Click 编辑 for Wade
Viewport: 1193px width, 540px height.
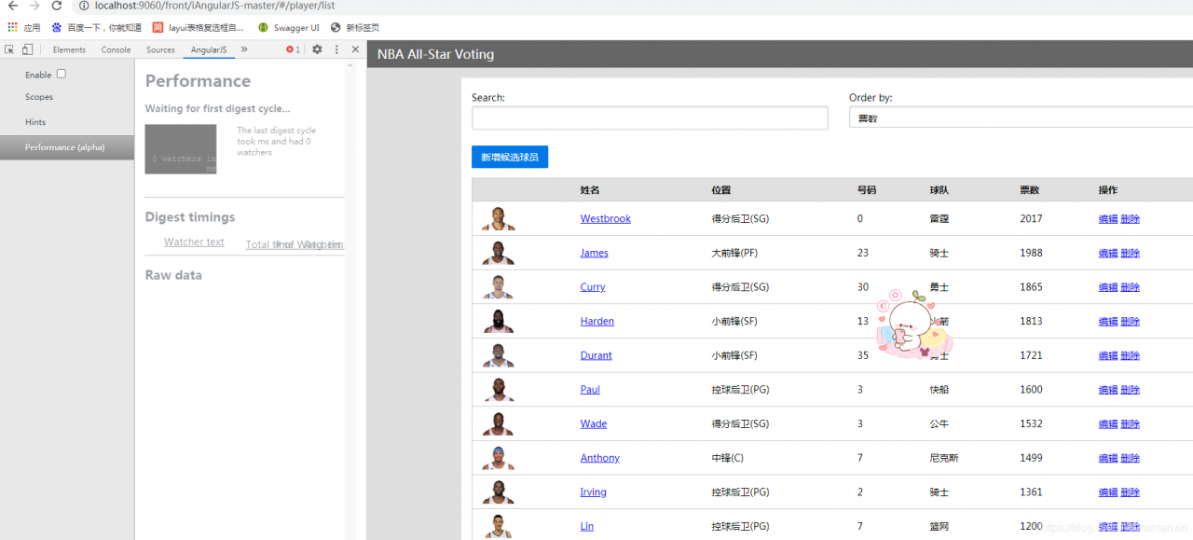coord(1108,423)
